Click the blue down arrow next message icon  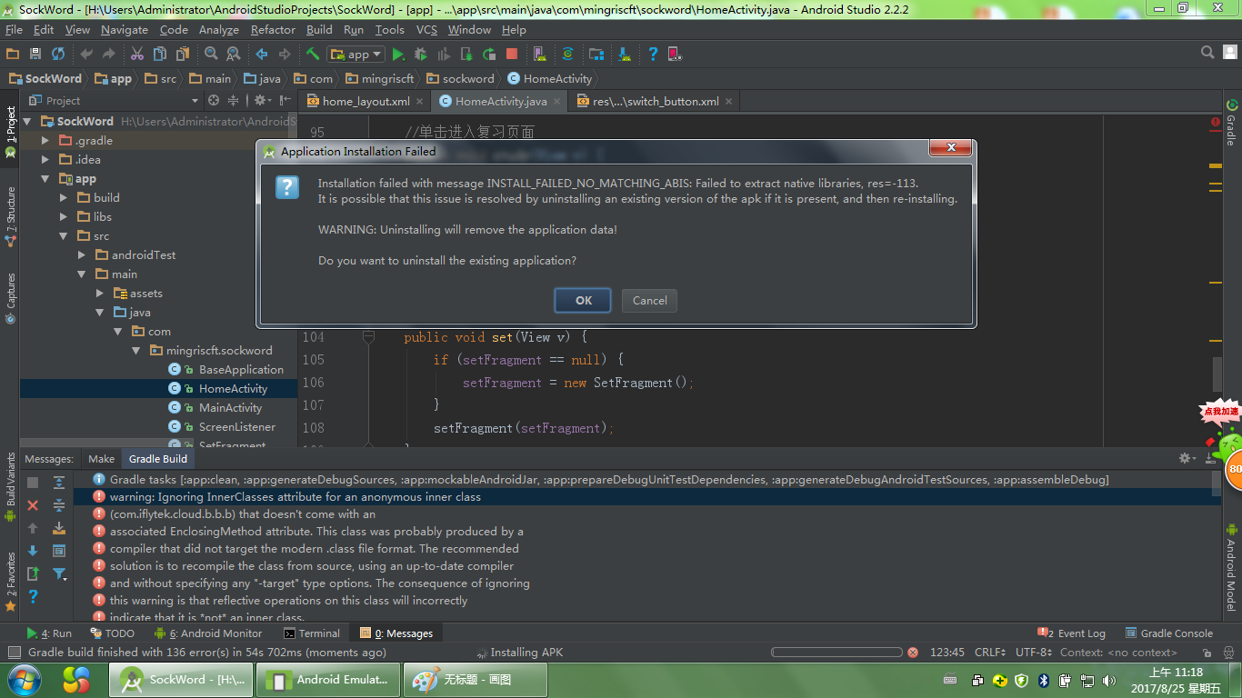pyautogui.click(x=33, y=551)
